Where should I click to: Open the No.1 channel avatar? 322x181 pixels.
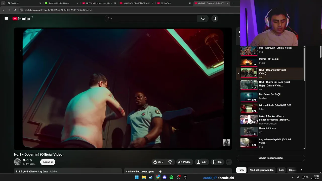17,162
